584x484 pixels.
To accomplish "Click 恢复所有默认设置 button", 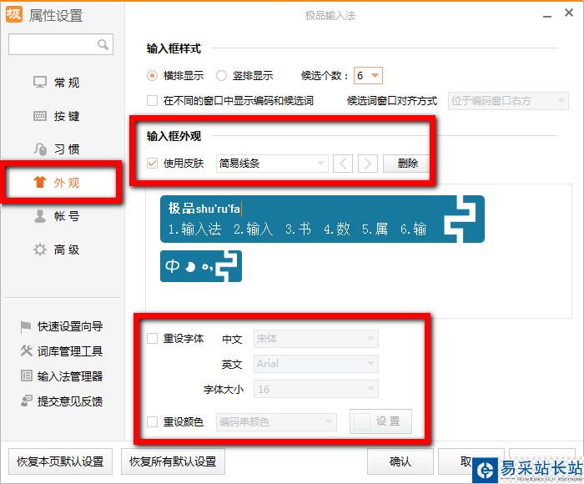I will (x=173, y=461).
